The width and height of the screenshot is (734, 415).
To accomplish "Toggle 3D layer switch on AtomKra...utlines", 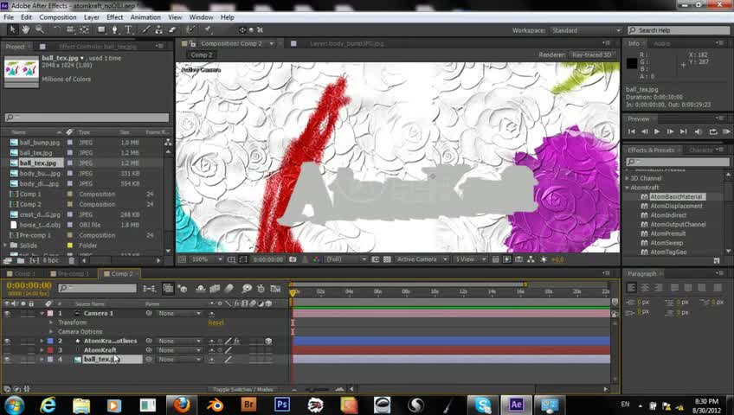I will pos(268,342).
